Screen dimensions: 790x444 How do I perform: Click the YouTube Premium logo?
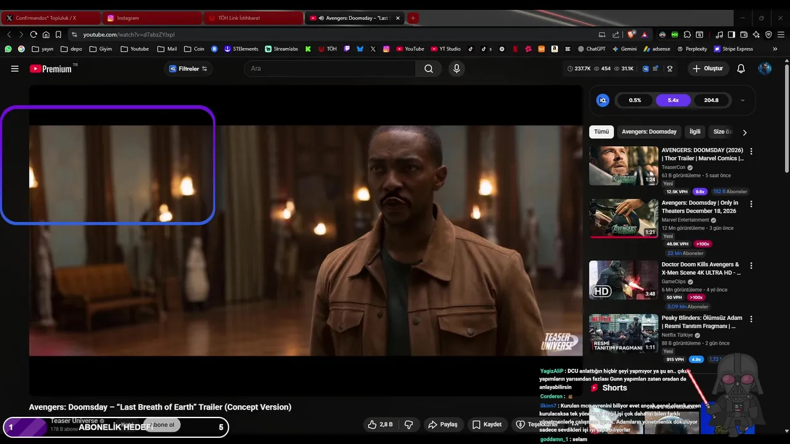[51, 68]
